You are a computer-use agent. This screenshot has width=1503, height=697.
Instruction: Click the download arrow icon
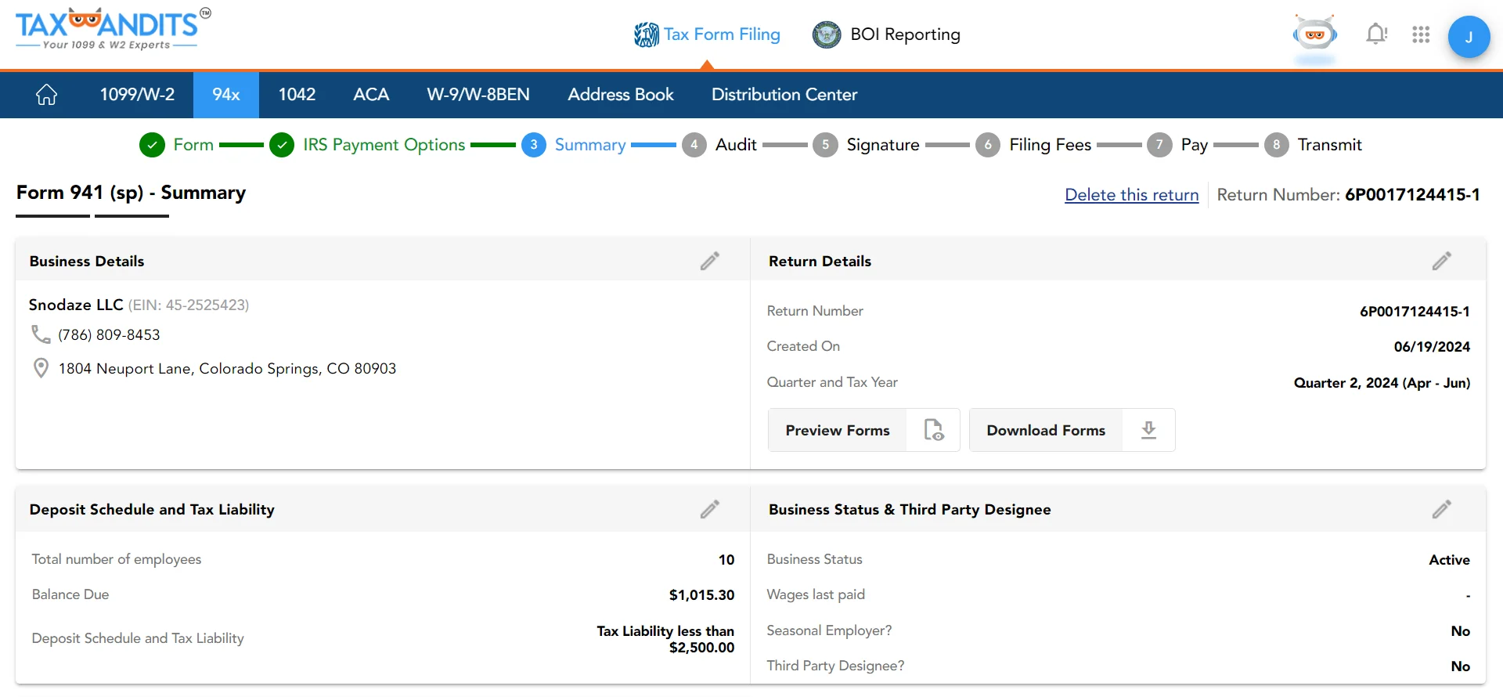(x=1148, y=430)
